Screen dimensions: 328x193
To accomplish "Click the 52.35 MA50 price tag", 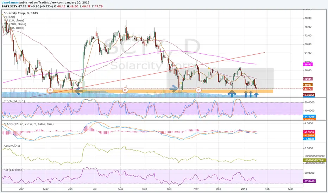I will (308, 79).
